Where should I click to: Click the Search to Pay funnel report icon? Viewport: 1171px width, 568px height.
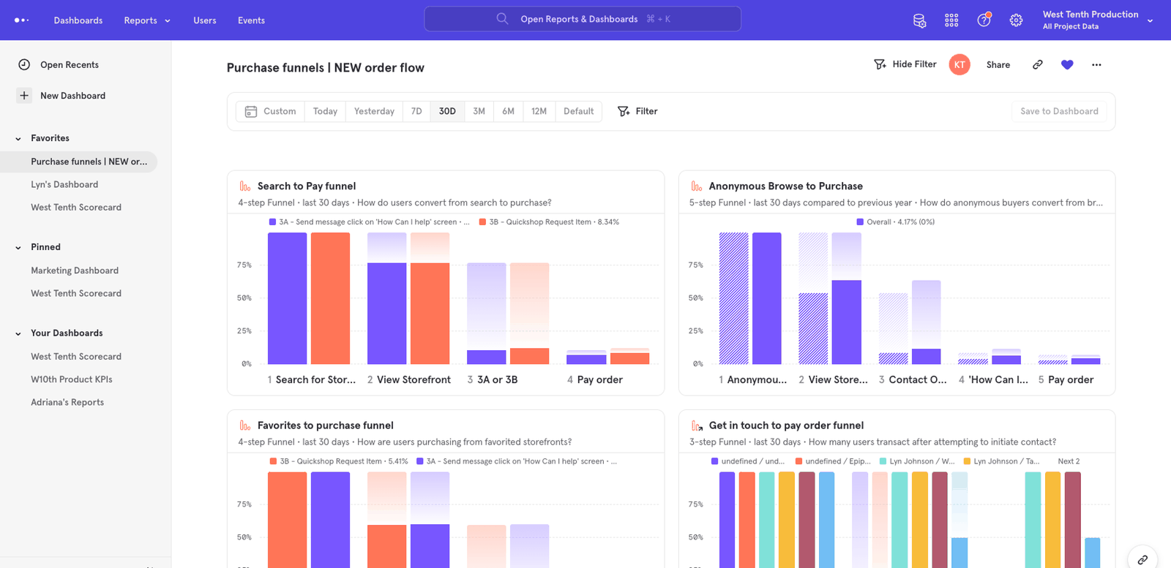point(245,186)
